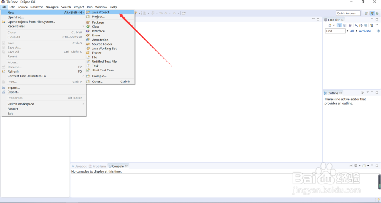The width and height of the screenshot is (381, 203).
Task: Open Example... from the New submenu
Action: tap(110, 76)
